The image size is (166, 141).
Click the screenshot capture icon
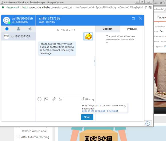(60, 99)
